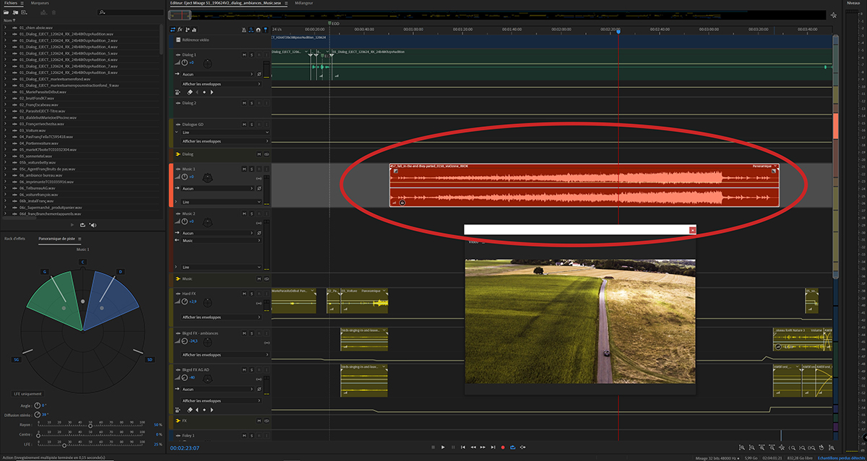Click the Stop button in the transport bar
Screen dimensions: 867x461
point(431,447)
